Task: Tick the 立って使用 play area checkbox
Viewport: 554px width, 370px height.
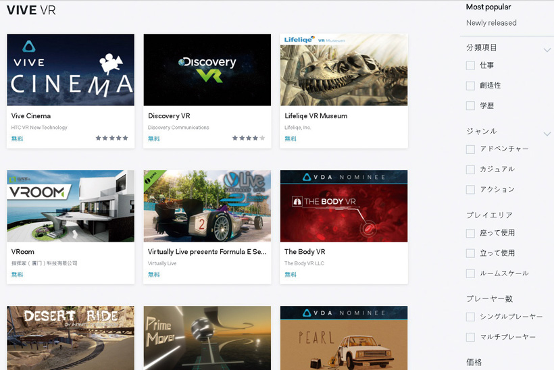Action: pyautogui.click(x=470, y=253)
